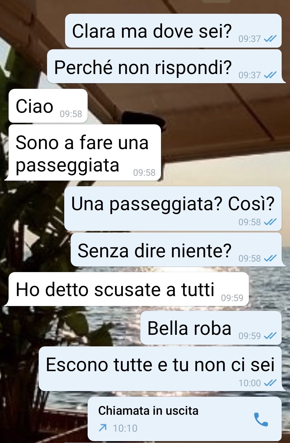Tap read checkmarks on 'Clara ma dove sei?'
The height and width of the screenshot is (443, 290).
(270, 39)
